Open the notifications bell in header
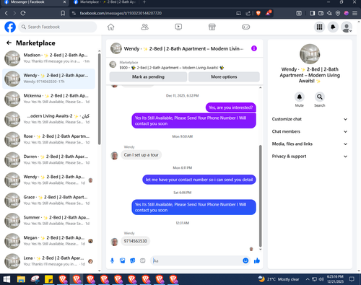This screenshot has height=285, width=361. pyautogui.click(x=333, y=27)
